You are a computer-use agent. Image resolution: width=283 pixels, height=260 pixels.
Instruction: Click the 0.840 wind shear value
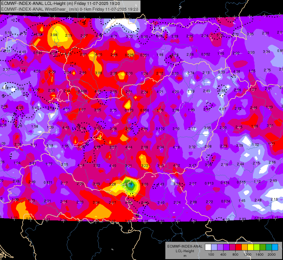pos(38,53)
